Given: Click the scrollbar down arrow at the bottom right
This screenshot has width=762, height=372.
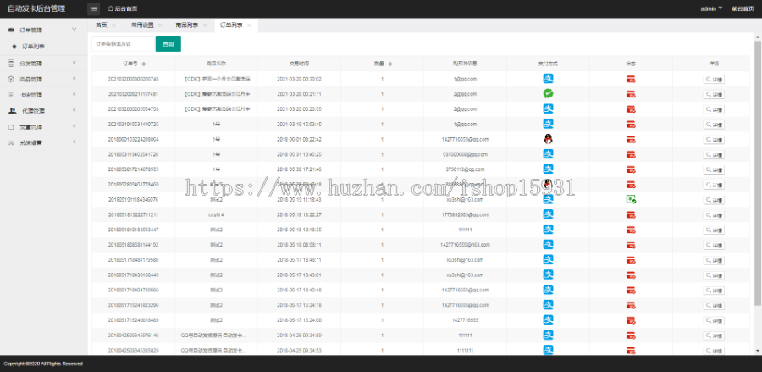Looking at the screenshot, I should (757, 351).
